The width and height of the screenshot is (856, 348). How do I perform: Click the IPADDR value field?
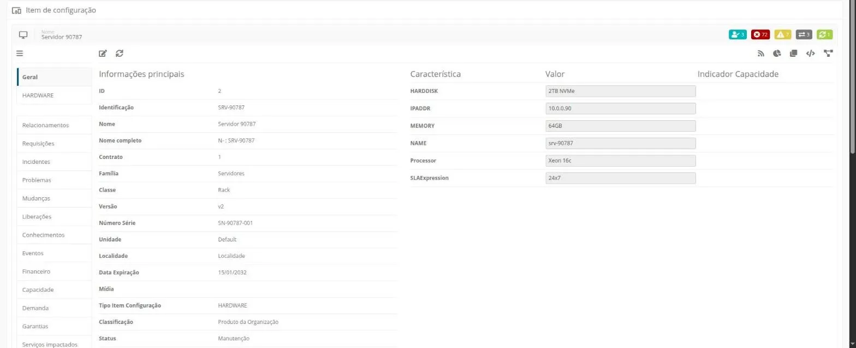pyautogui.click(x=620, y=109)
